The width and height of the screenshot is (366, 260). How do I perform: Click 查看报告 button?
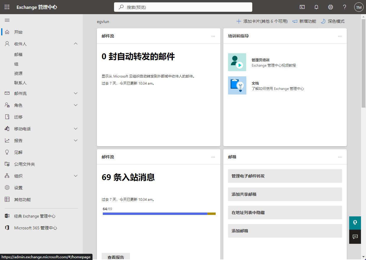tap(116, 257)
